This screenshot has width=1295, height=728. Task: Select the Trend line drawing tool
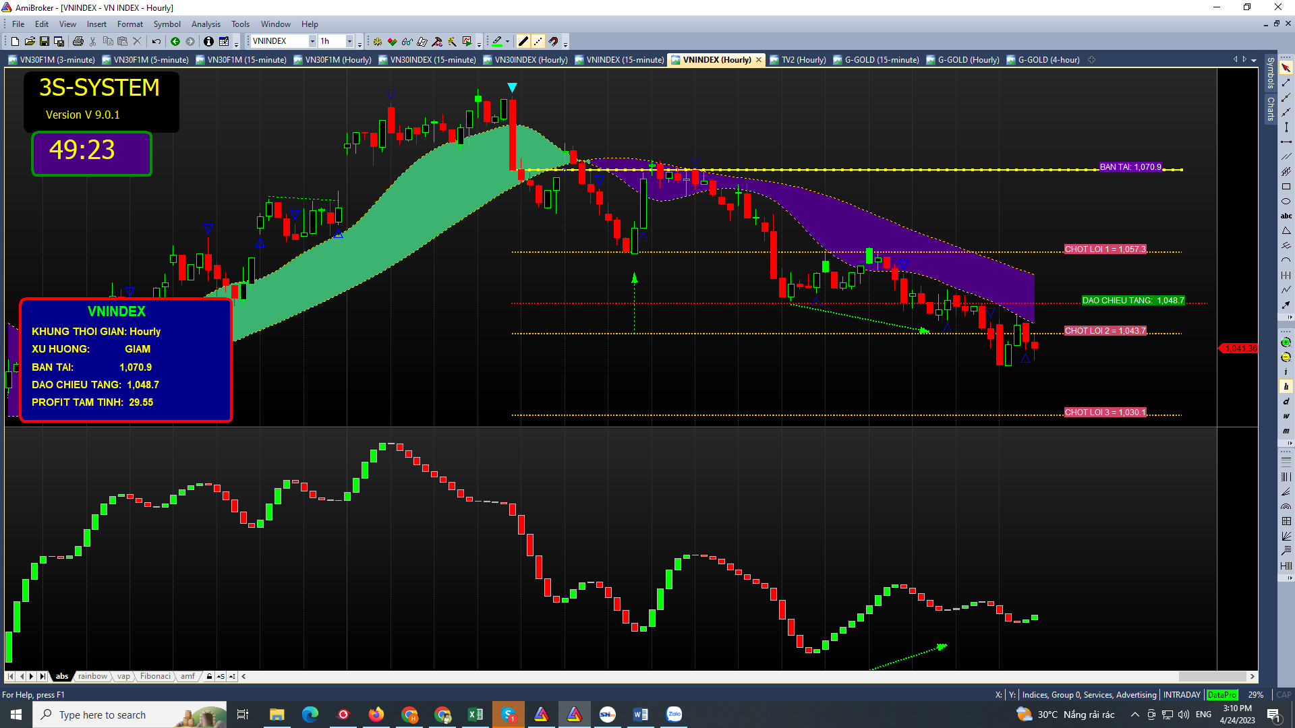(x=1286, y=83)
